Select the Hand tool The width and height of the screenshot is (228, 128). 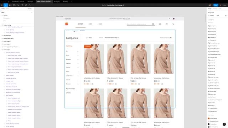click(x=26, y=5)
